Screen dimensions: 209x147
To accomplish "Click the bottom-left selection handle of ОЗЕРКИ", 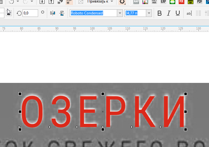I will tap(20, 129).
